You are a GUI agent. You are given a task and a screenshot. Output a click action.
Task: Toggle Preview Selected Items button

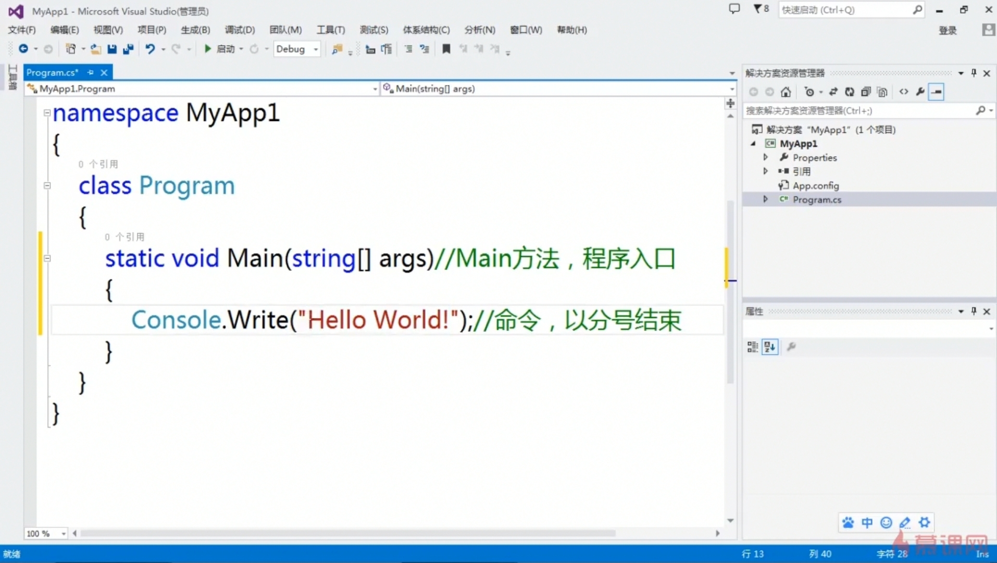(936, 92)
